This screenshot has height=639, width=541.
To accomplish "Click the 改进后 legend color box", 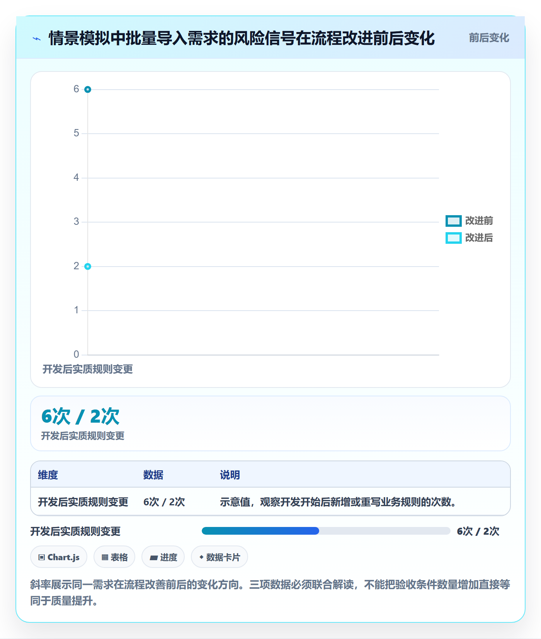I will pyautogui.click(x=454, y=238).
